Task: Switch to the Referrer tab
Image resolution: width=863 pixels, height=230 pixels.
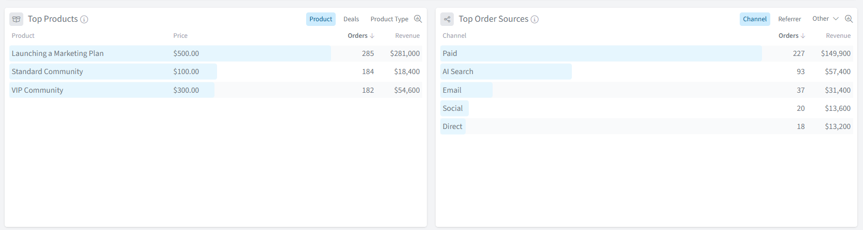Action: (x=789, y=19)
